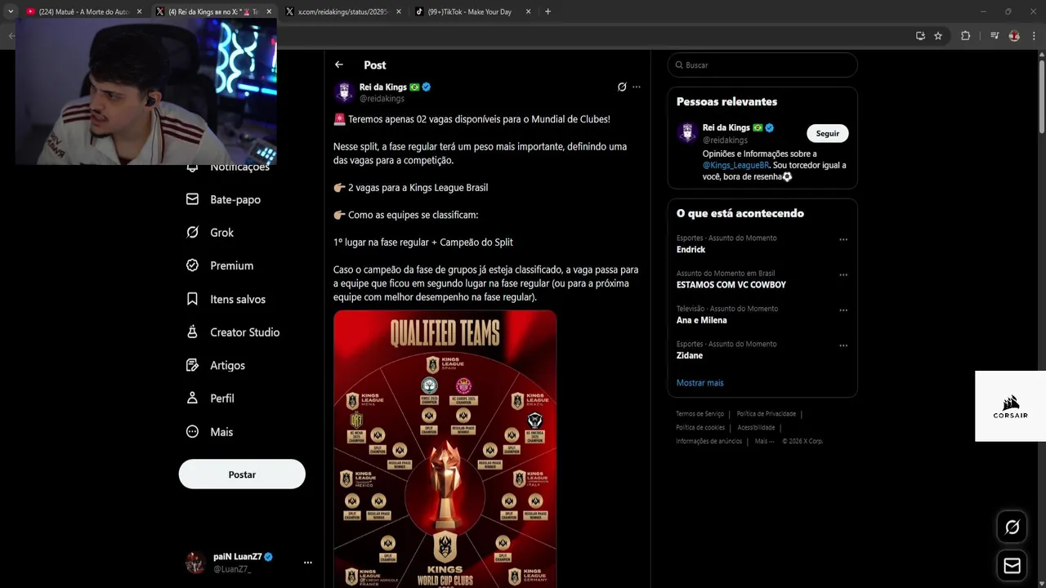
Task: Open the Qualified Teams image
Action: coord(445,448)
